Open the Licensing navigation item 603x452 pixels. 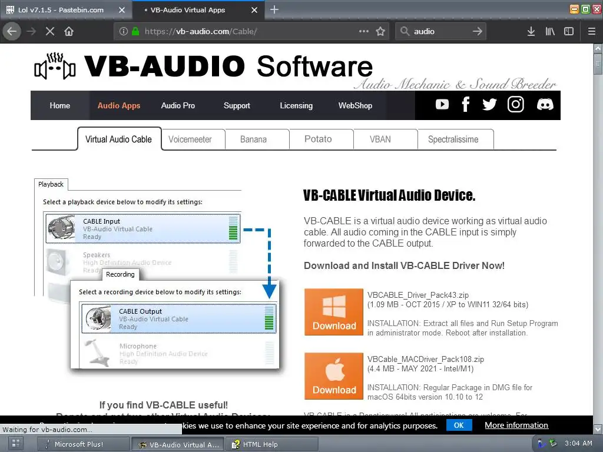pos(296,105)
